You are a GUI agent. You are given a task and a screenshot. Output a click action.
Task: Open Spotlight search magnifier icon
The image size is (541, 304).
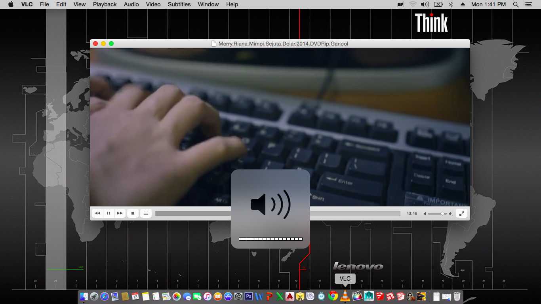[x=516, y=4]
